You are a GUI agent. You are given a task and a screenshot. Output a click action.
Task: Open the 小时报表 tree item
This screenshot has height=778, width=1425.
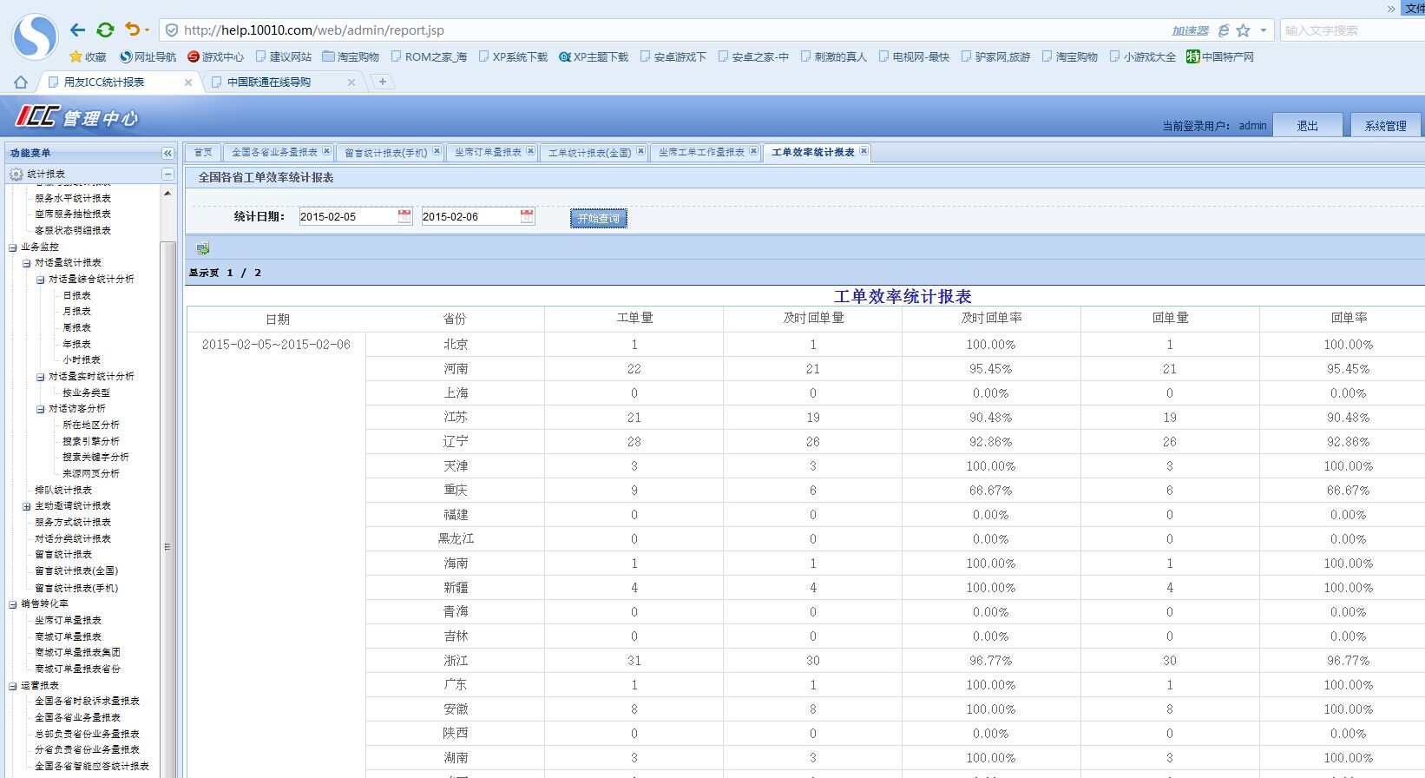81,359
